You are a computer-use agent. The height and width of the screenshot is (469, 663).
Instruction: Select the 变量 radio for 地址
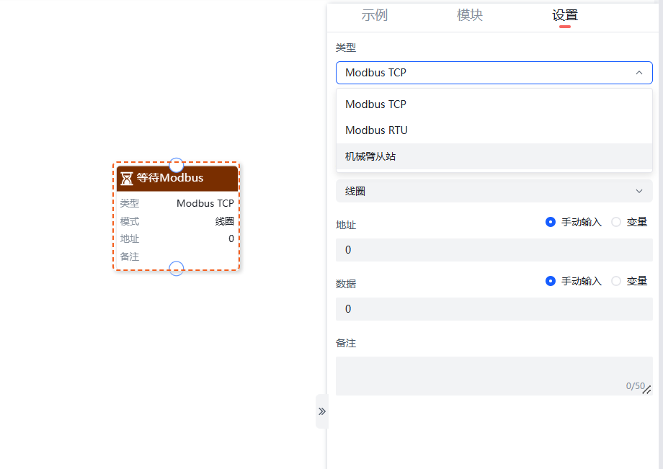click(616, 222)
